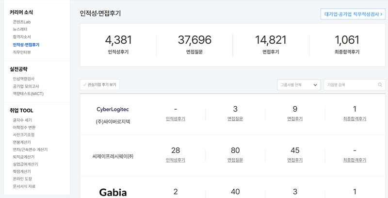Viewport: 388px width, 198px height.
Task: Click 커리어 소식 section heading
Action: pos(21,12)
